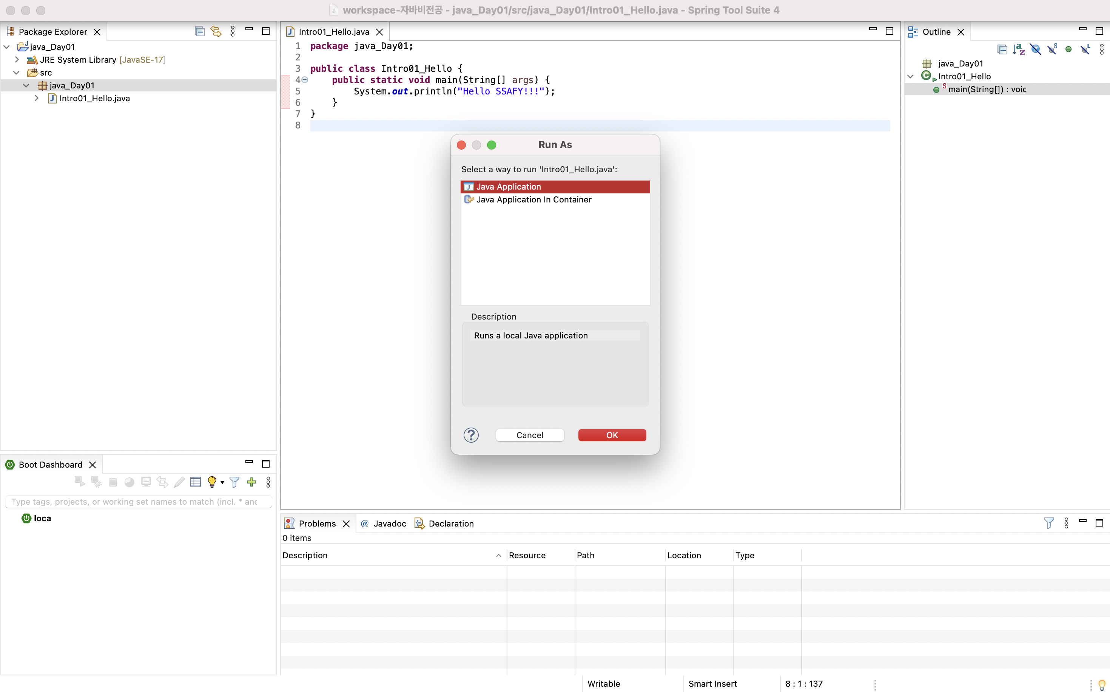Image resolution: width=1110 pixels, height=695 pixels.
Task: Collapse the src folder node
Action: (x=17, y=73)
